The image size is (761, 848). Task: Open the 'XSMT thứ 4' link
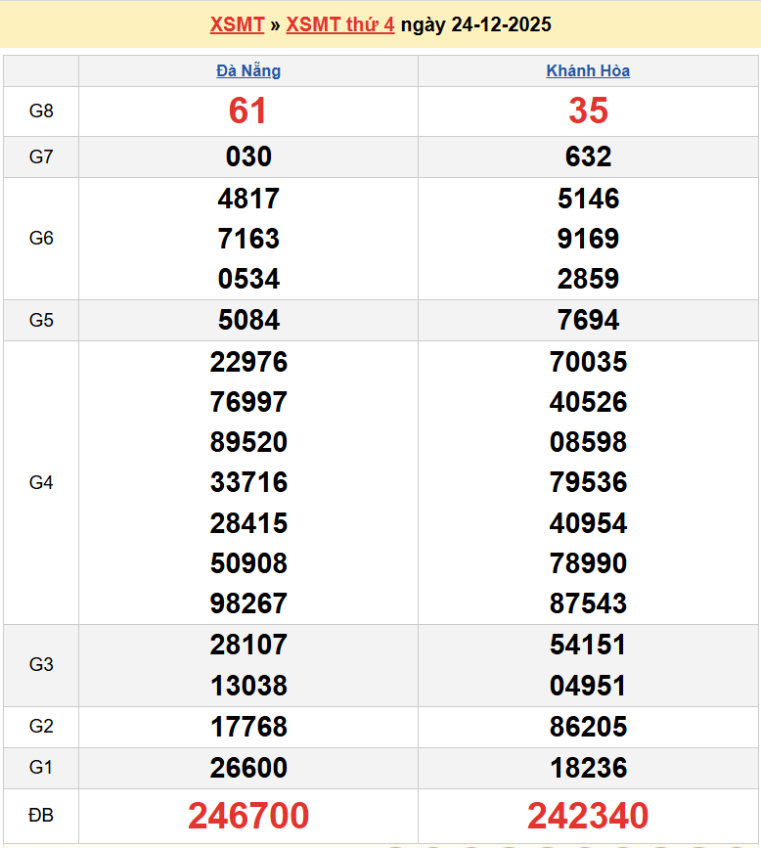[x=340, y=24]
